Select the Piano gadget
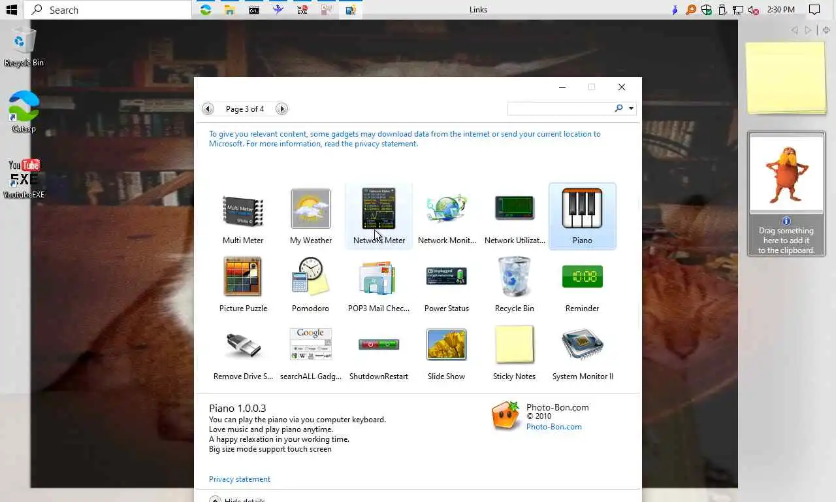Image resolution: width=836 pixels, height=502 pixels. [582, 217]
